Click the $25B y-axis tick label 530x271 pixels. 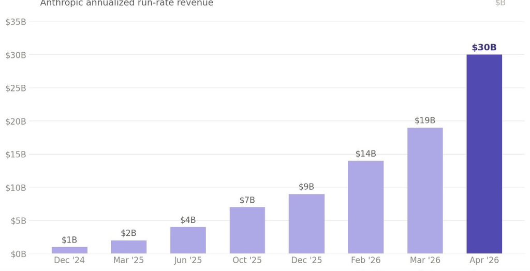(x=16, y=88)
